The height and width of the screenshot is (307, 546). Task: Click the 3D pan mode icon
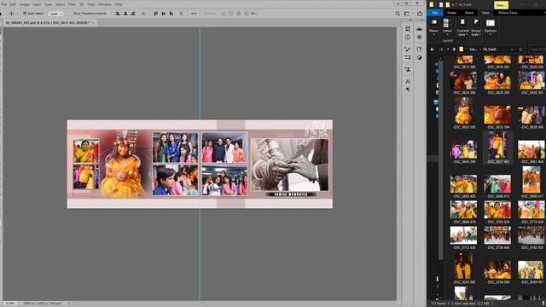239,14
